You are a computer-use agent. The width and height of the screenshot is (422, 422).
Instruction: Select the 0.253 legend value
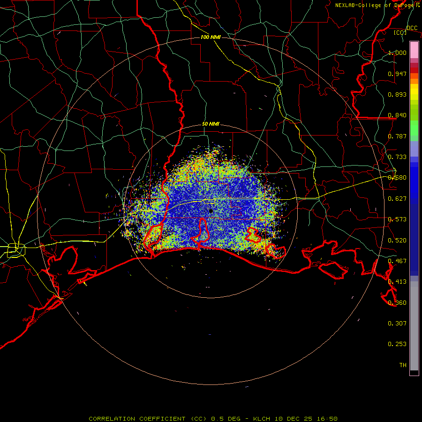(397, 344)
